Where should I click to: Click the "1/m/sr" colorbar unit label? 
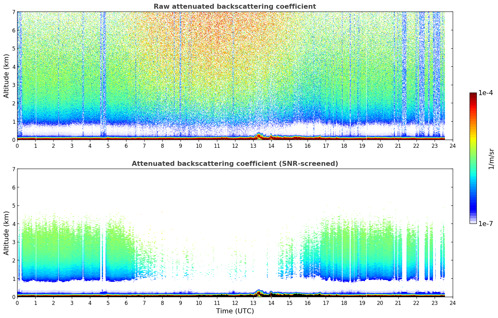coord(491,158)
